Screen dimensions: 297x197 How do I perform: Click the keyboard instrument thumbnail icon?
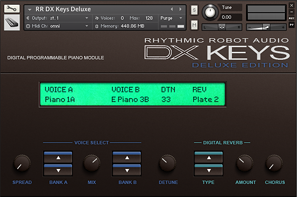click(x=12, y=22)
